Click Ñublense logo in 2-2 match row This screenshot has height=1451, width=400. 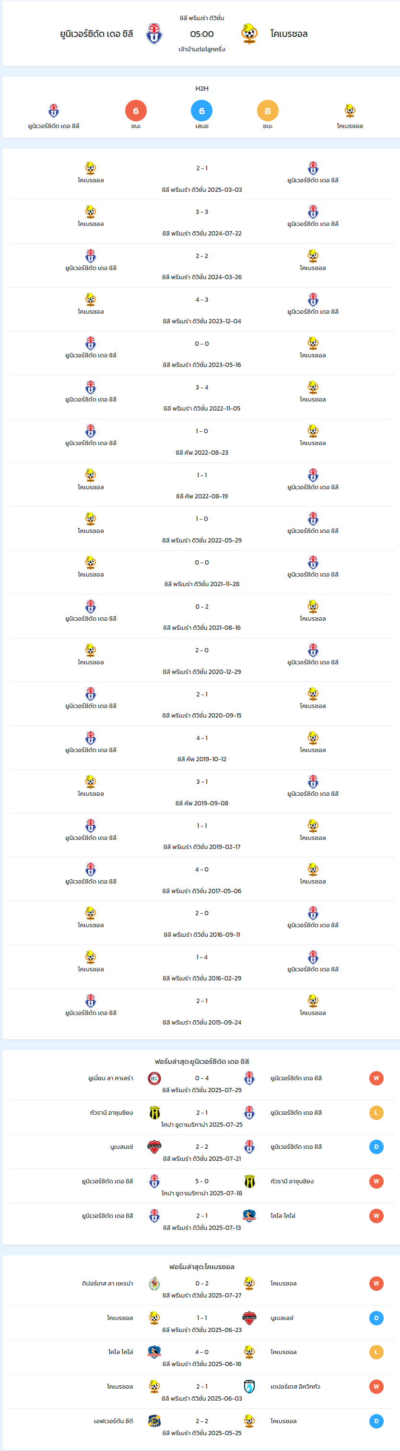tap(154, 1147)
